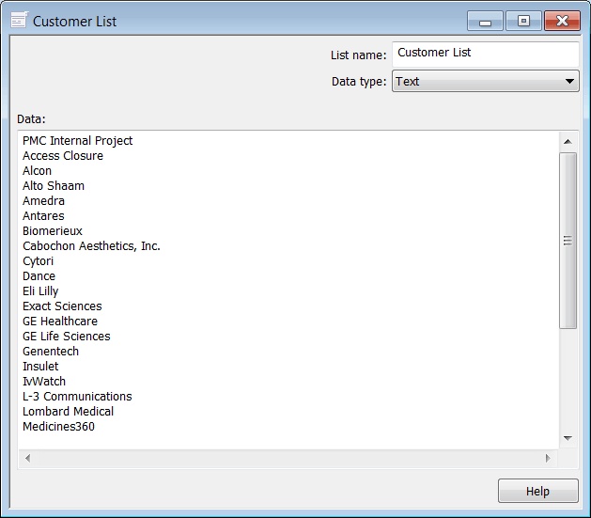Click the vertical scrollbar up arrow

coord(568,142)
